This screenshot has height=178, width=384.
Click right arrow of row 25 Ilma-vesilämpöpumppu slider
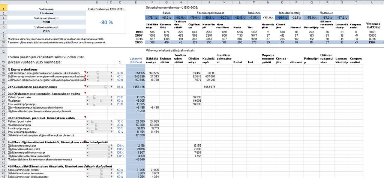coord(112,104)
